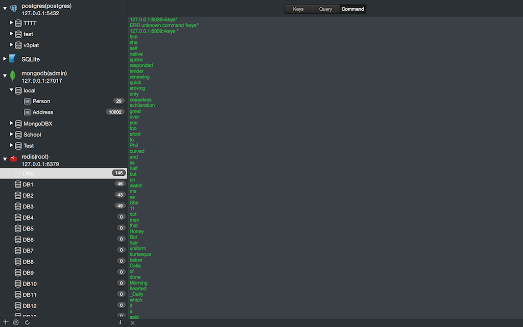The width and height of the screenshot is (523, 327).
Task: Expand the SQLite connection node
Action: pyautogui.click(x=5, y=59)
